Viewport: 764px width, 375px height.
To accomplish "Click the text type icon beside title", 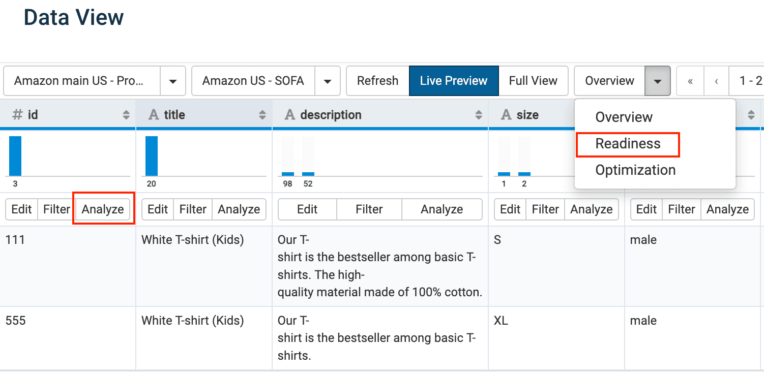I will (153, 115).
